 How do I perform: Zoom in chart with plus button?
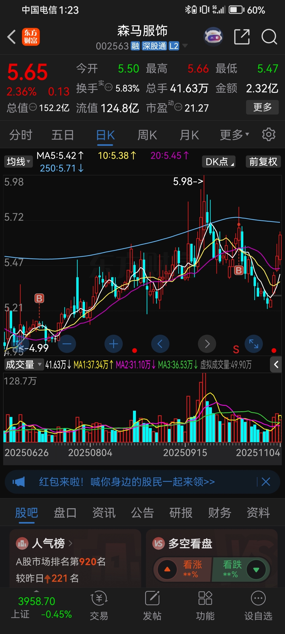point(113,344)
